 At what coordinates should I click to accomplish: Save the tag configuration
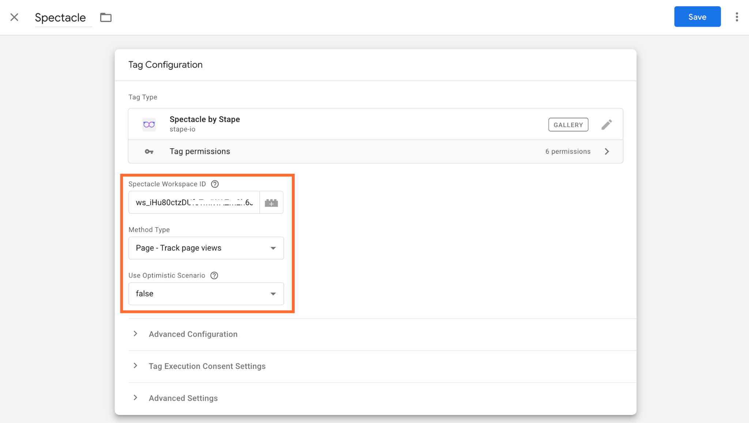click(x=697, y=17)
